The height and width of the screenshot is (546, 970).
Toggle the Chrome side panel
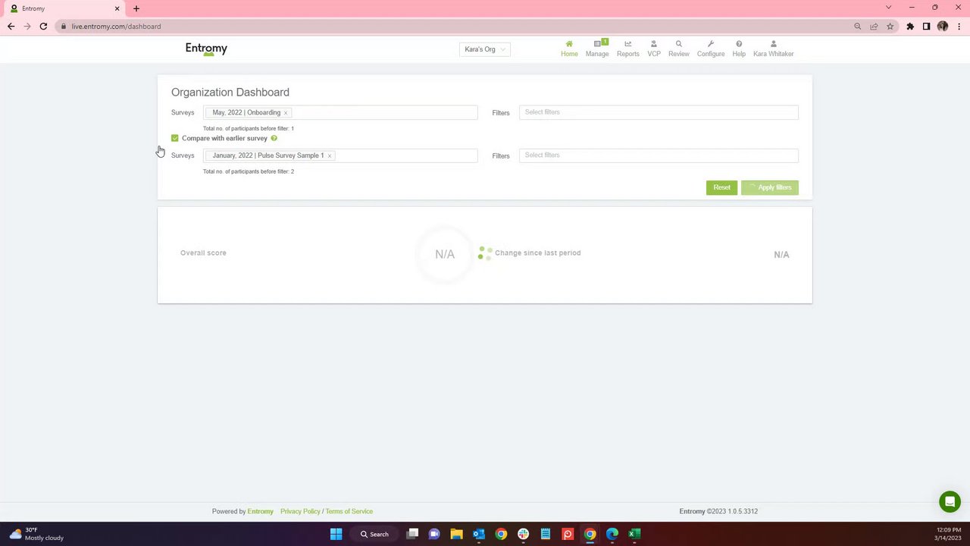(x=926, y=26)
